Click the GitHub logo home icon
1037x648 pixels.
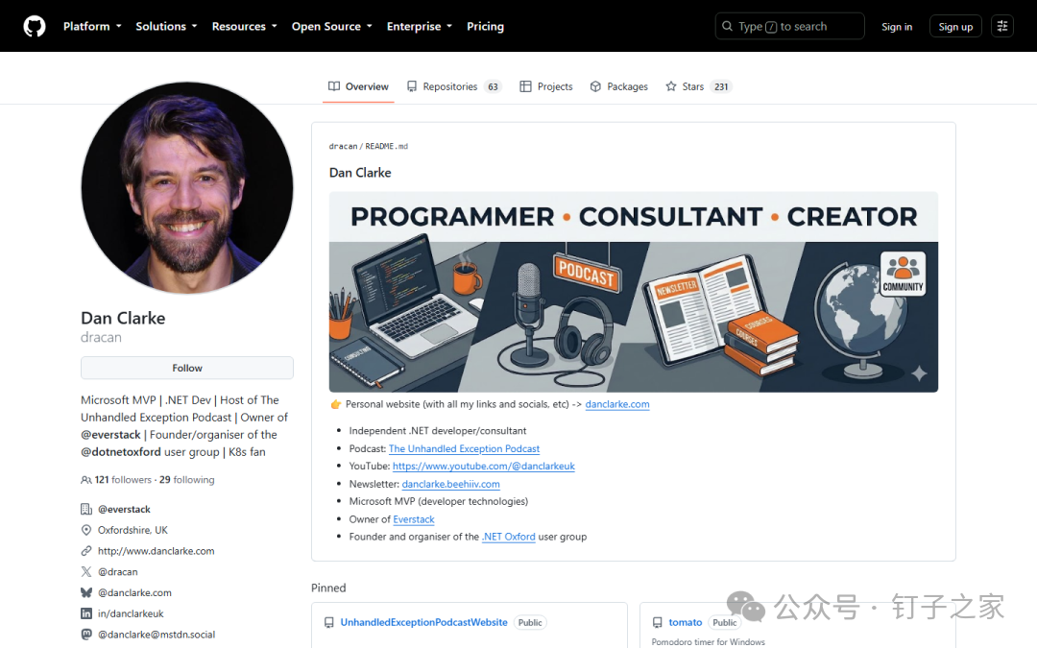(35, 27)
